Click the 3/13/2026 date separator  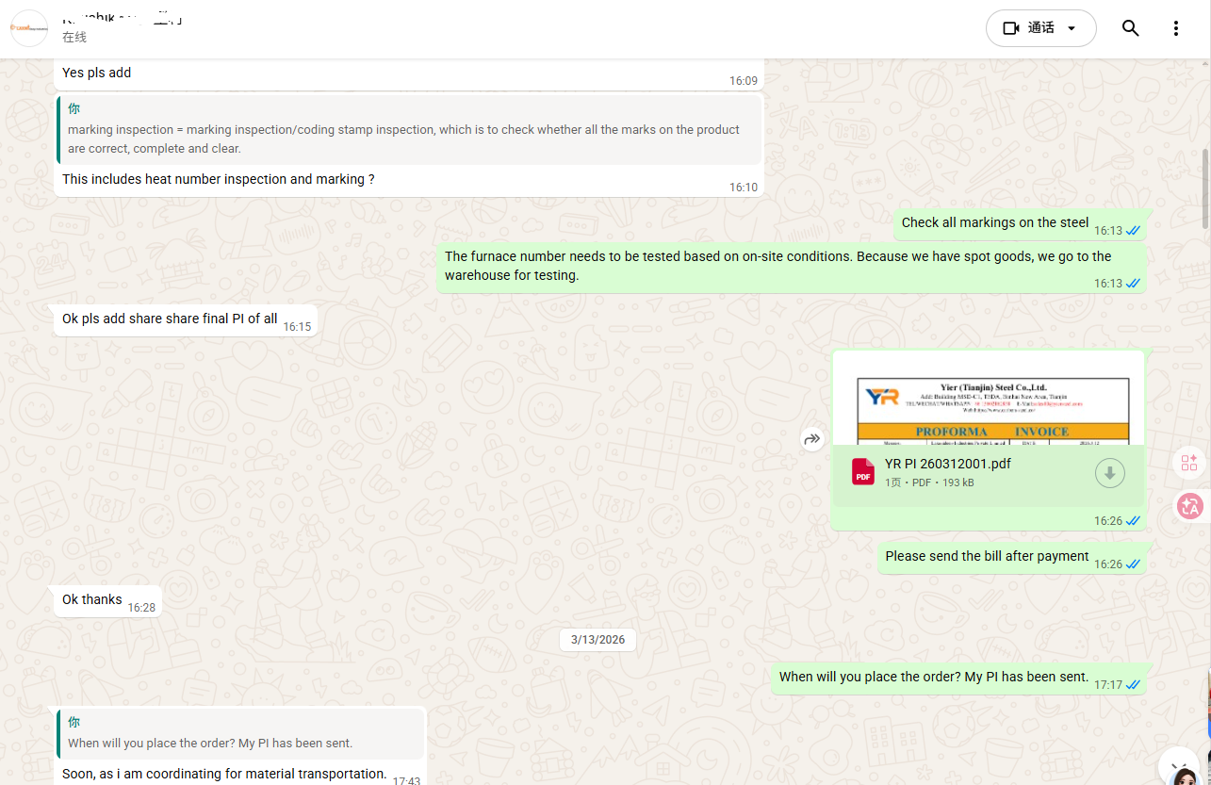(x=598, y=640)
